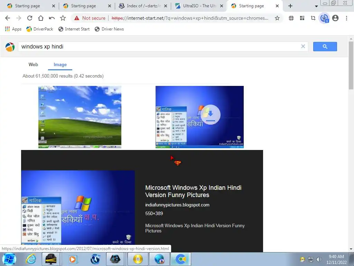Open the grid tiles extension icon
Viewport: 354px width, 266px height.
coord(302,18)
